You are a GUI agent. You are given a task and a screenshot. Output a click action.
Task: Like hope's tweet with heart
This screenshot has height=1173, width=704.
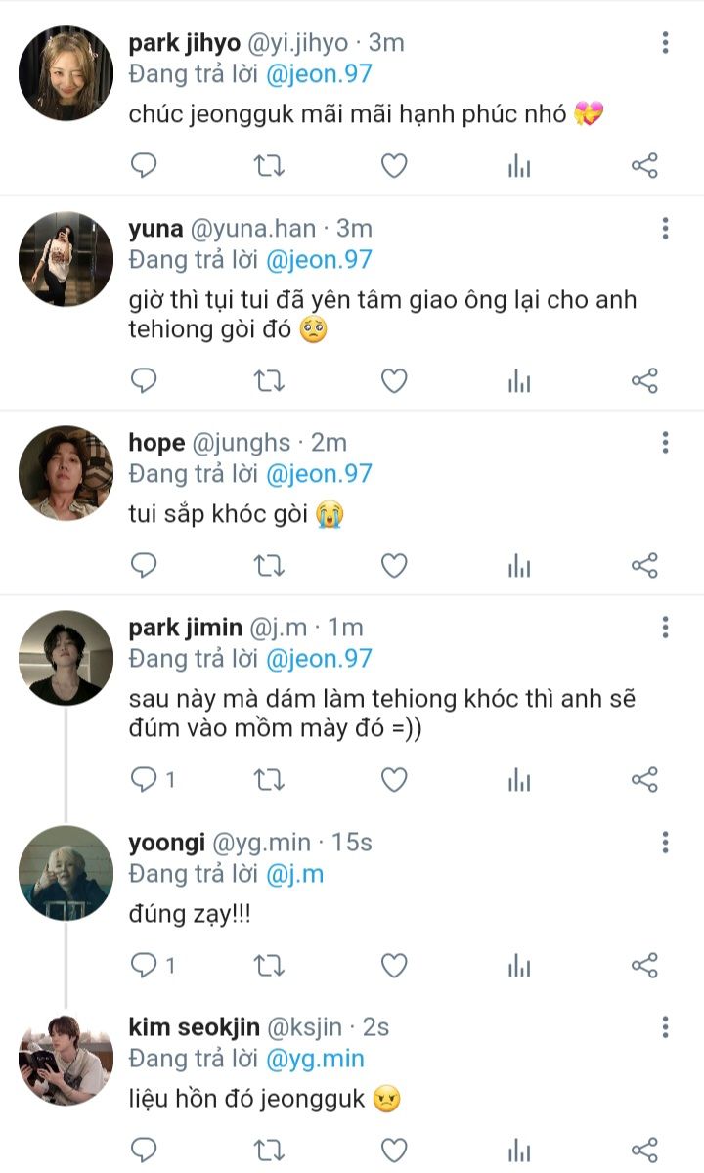pos(394,565)
